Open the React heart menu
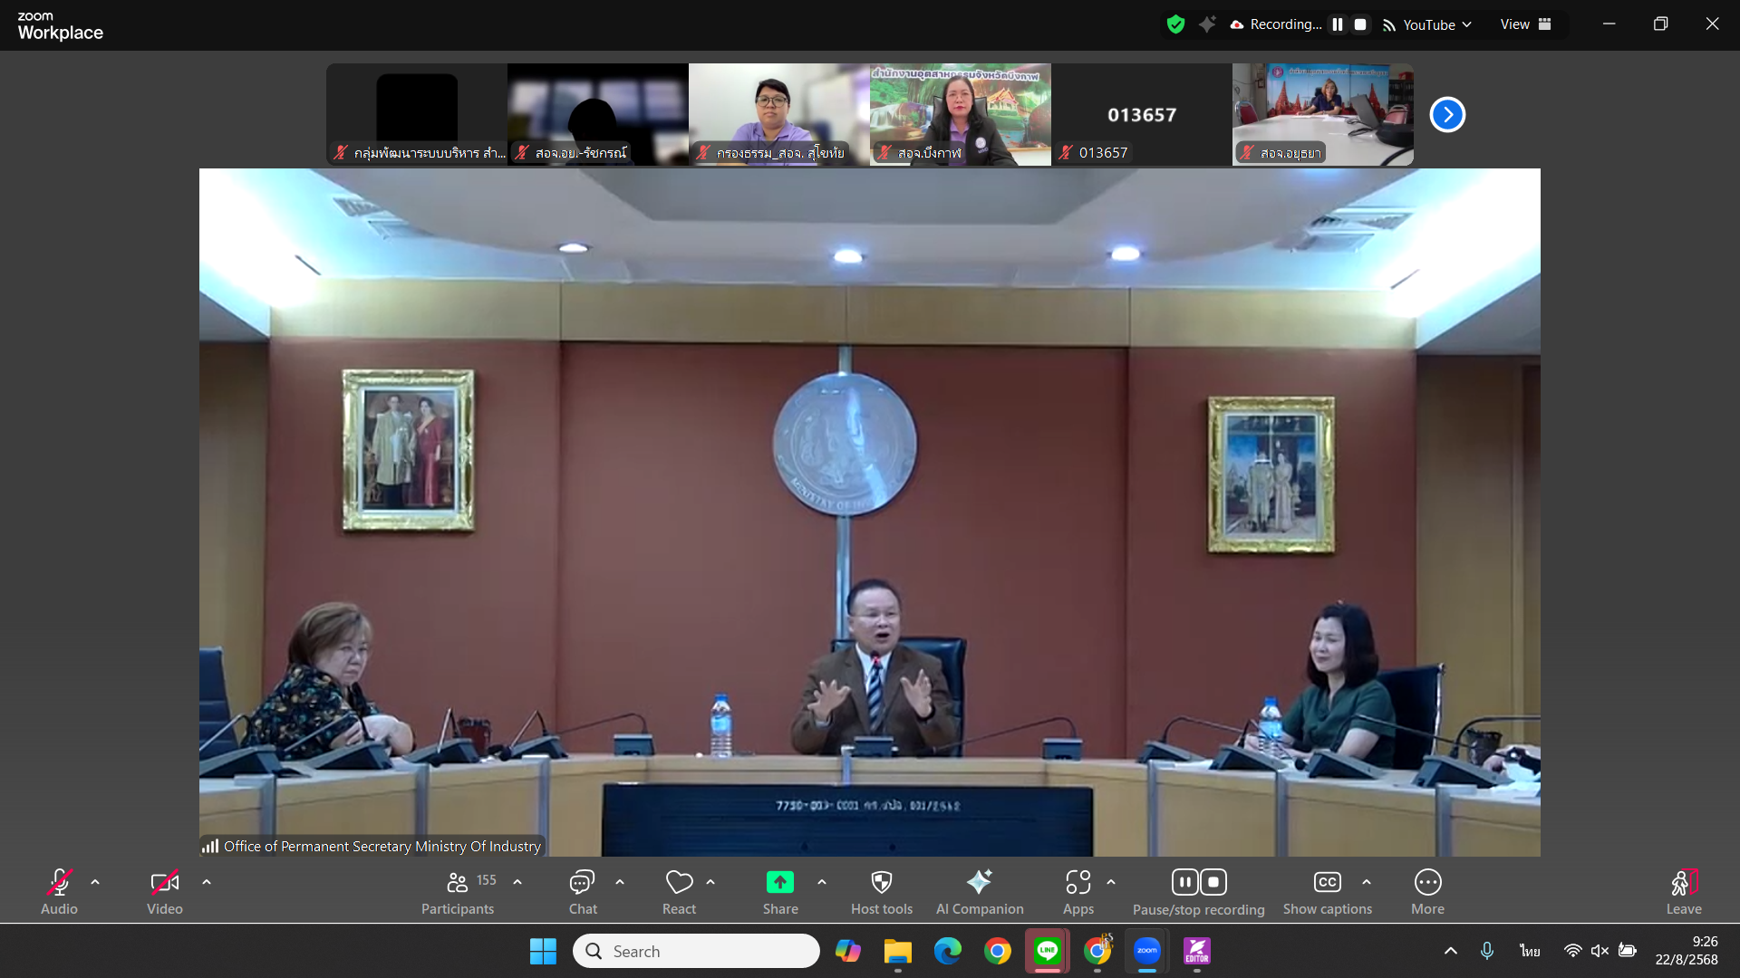The height and width of the screenshot is (978, 1740). [x=679, y=892]
